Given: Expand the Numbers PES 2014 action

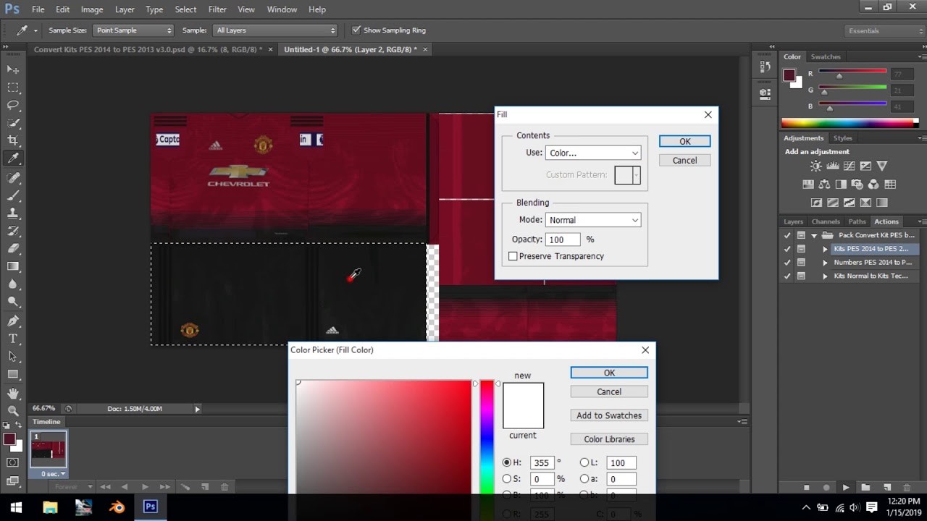Looking at the screenshot, I should [x=825, y=263].
